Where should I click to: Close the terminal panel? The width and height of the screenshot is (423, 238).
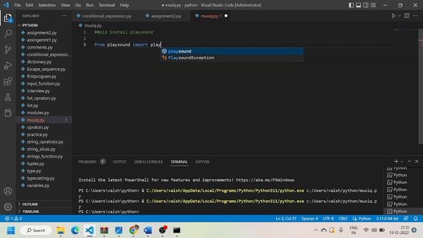click(x=417, y=161)
